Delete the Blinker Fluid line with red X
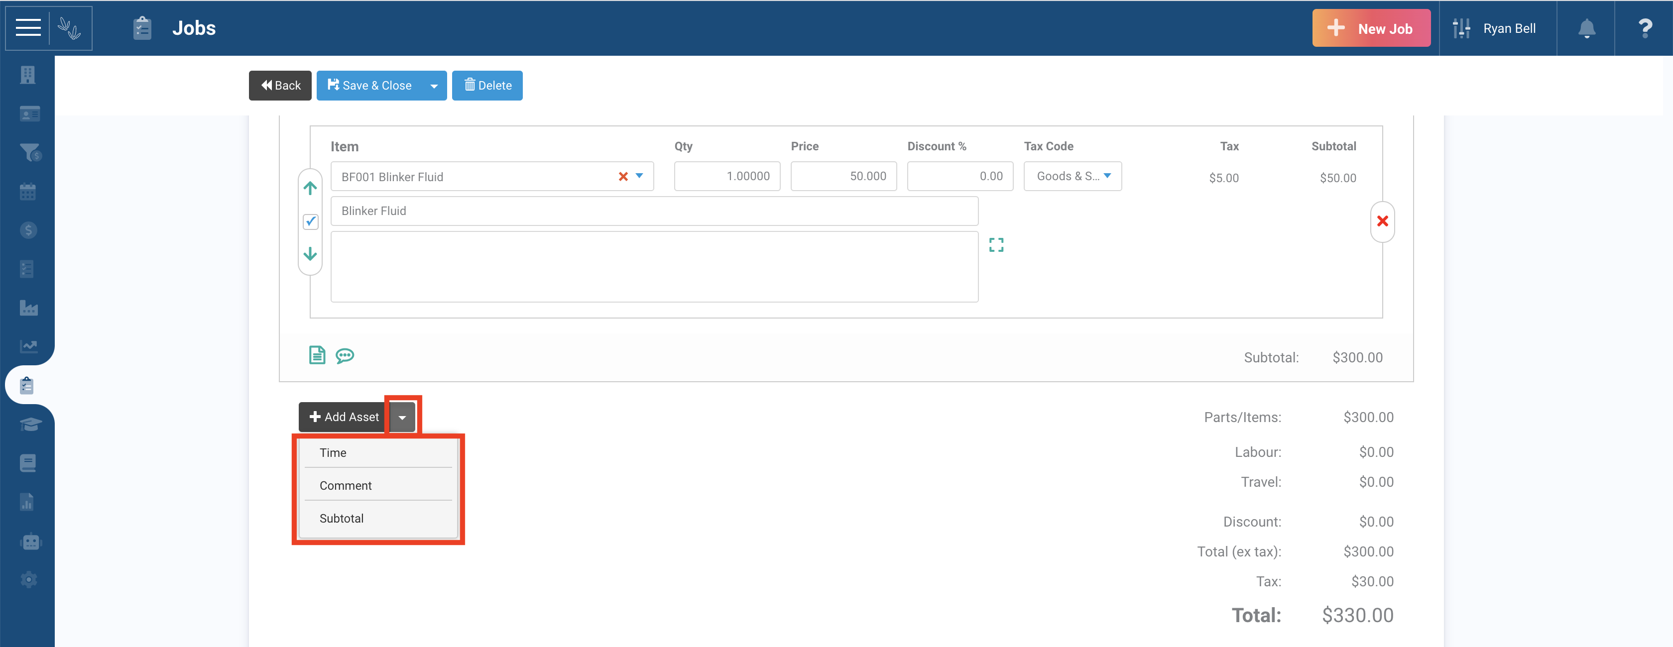1673x647 pixels. click(x=1382, y=221)
